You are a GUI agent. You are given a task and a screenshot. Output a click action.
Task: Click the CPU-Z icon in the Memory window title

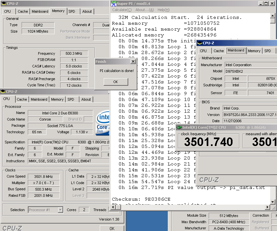click(x=4, y=4)
